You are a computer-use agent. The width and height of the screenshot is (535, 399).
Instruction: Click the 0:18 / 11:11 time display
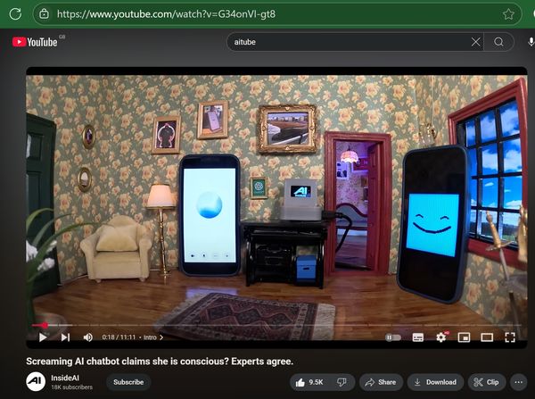pos(119,337)
